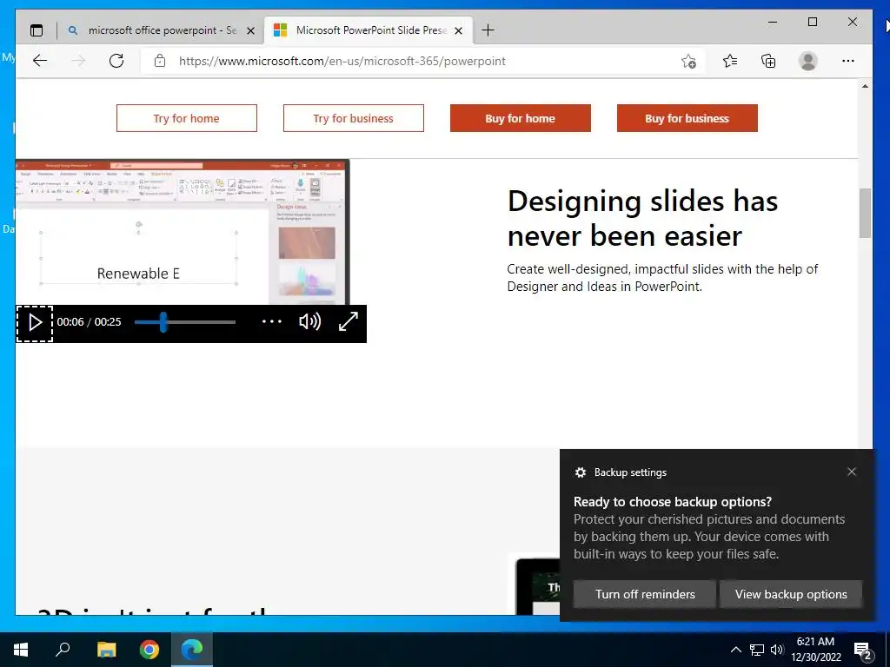The width and height of the screenshot is (890, 667).
Task: Click the Try for home button
Action: click(x=187, y=118)
